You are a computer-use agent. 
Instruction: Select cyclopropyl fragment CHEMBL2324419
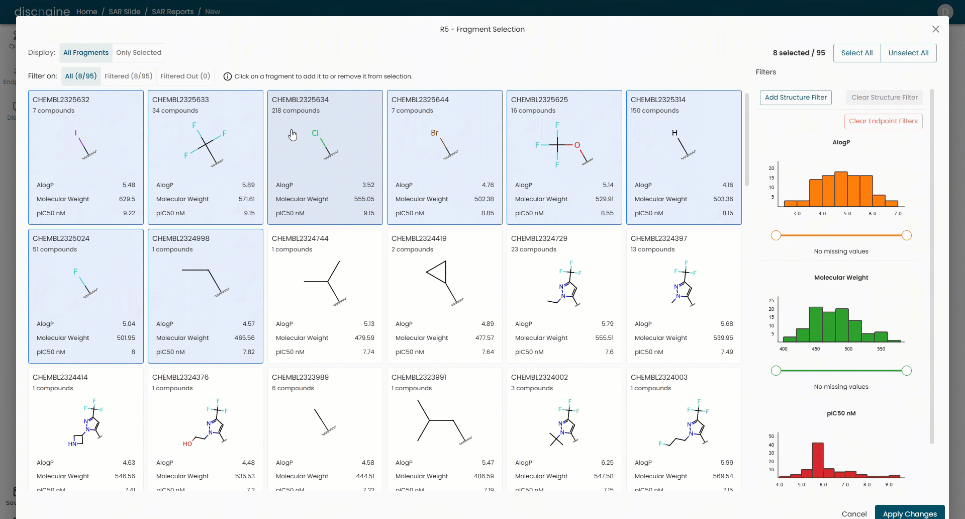445,296
